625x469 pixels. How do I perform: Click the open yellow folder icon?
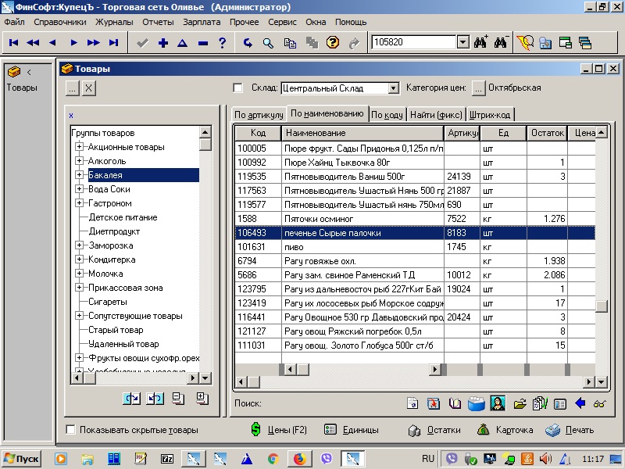pyautogui.click(x=520, y=403)
